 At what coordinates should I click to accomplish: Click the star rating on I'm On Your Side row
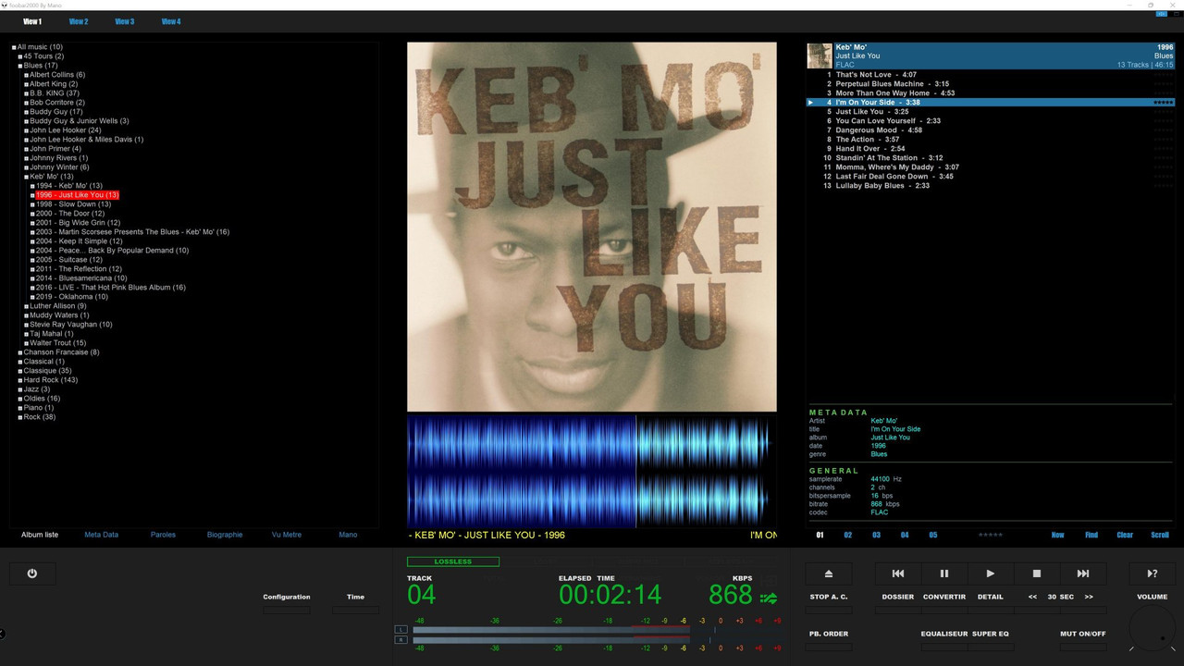pos(1164,103)
